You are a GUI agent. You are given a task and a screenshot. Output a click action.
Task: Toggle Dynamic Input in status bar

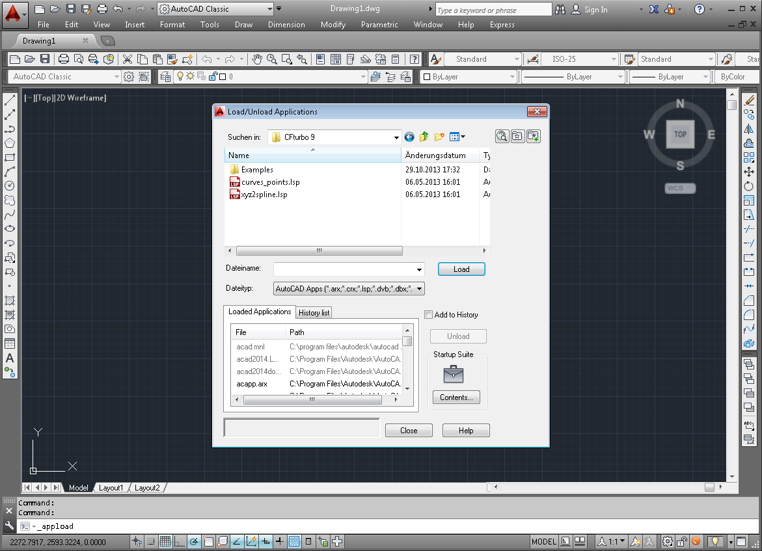[265, 541]
